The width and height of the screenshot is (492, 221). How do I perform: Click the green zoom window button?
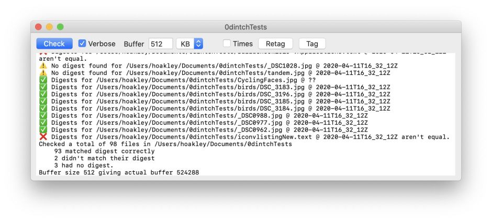[60, 27]
